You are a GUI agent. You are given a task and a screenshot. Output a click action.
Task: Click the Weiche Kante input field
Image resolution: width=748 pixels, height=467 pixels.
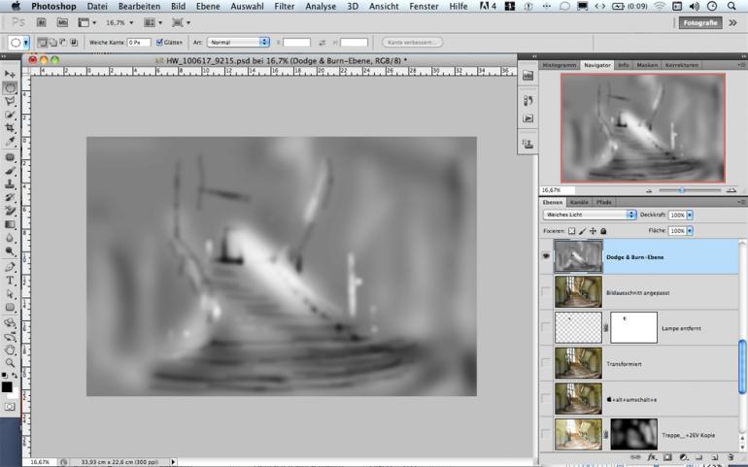tap(139, 43)
